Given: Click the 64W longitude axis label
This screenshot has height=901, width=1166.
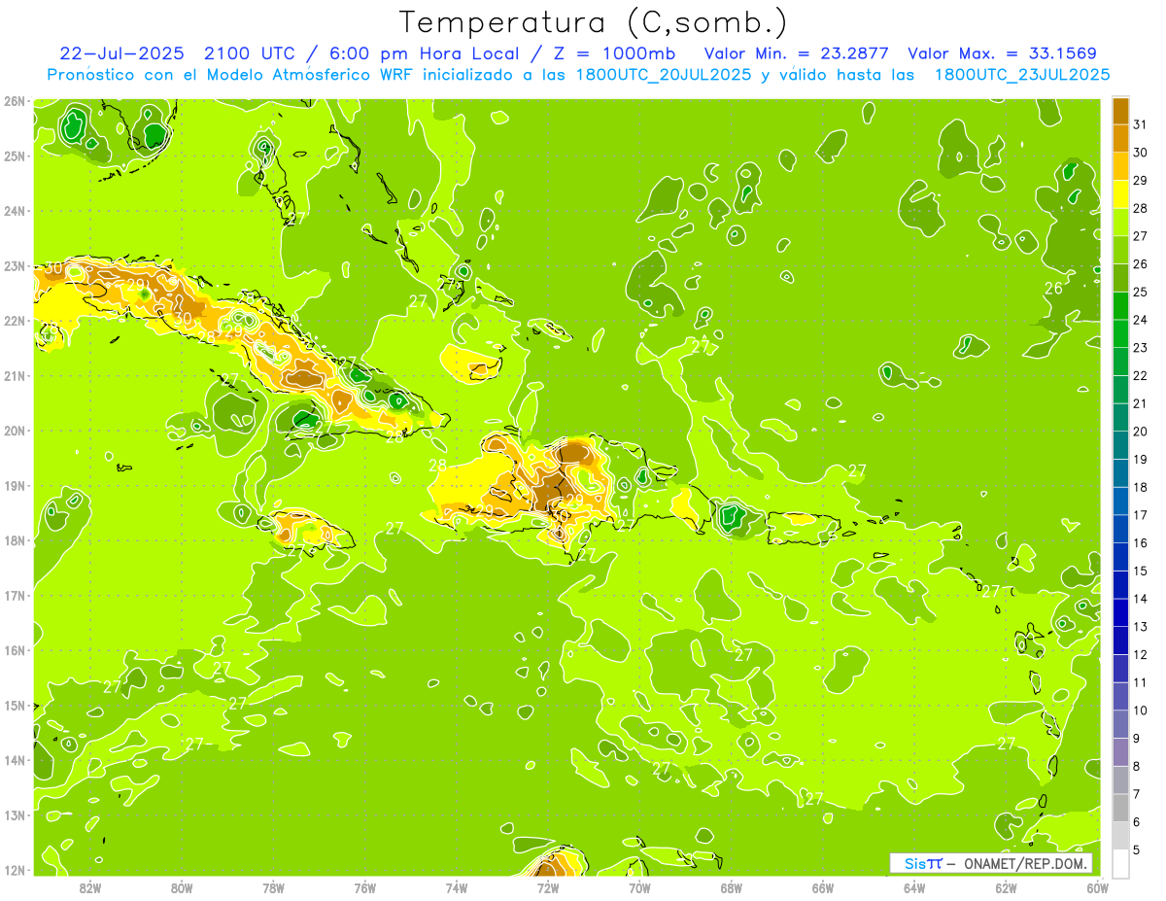Looking at the screenshot, I should pyautogui.click(x=914, y=887).
